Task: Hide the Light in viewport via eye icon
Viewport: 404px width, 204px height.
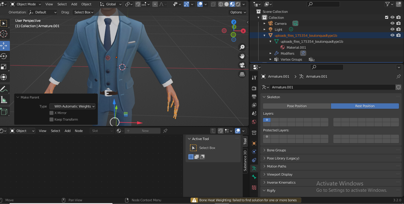Action: (392, 29)
